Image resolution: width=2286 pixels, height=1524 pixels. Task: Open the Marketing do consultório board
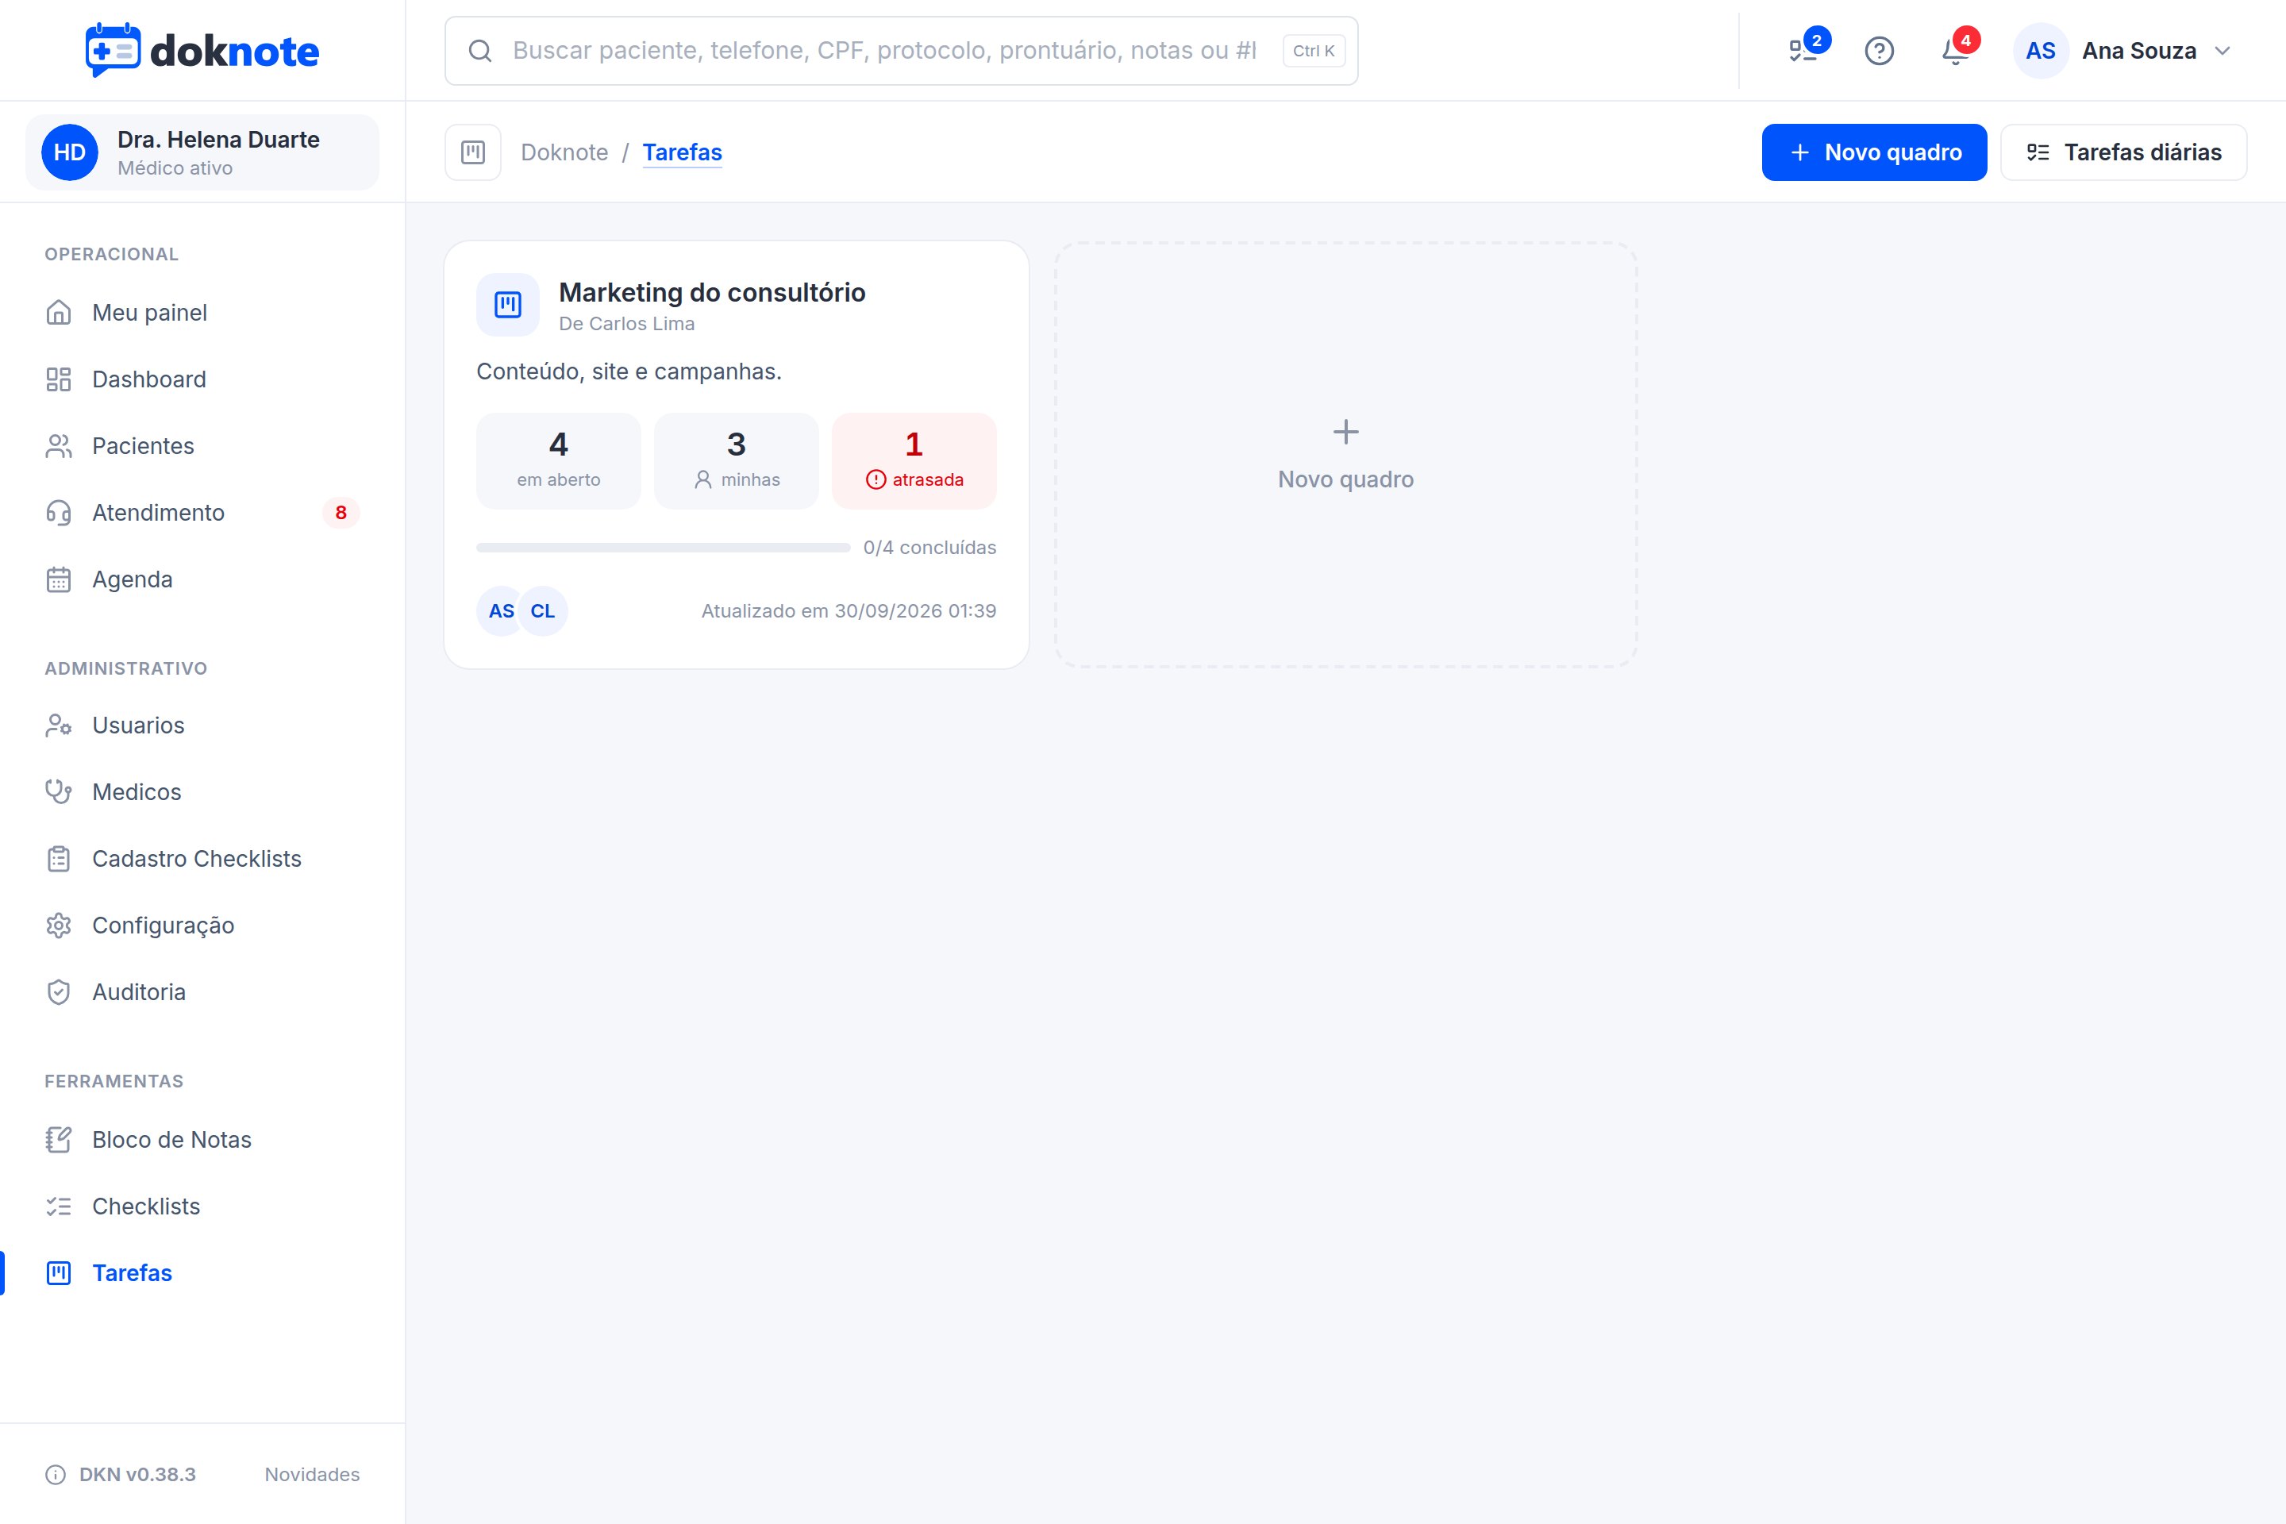(x=737, y=455)
